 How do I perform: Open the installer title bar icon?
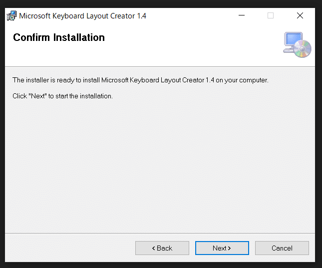pyautogui.click(x=11, y=16)
